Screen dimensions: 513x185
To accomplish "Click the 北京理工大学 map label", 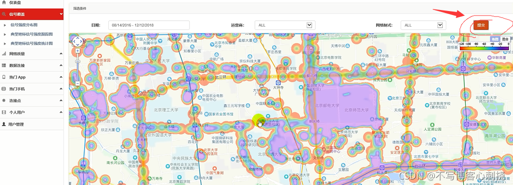I will click(166, 110).
